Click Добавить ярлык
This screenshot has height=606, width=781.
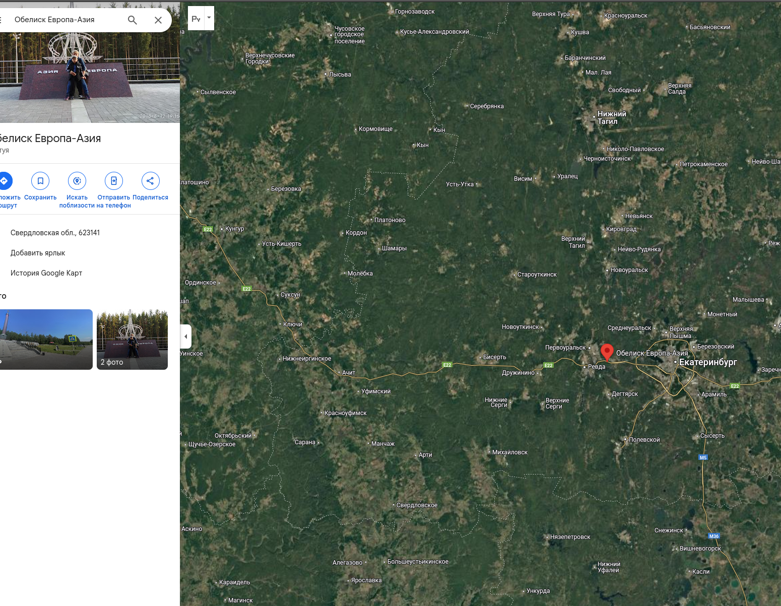[x=38, y=253]
